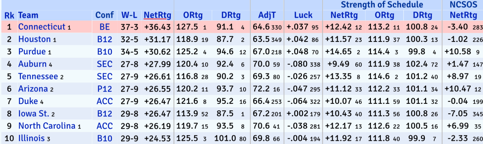This screenshot has width=483, height=144.
Task: Sort table by NetRtg column header
Action: point(157,15)
